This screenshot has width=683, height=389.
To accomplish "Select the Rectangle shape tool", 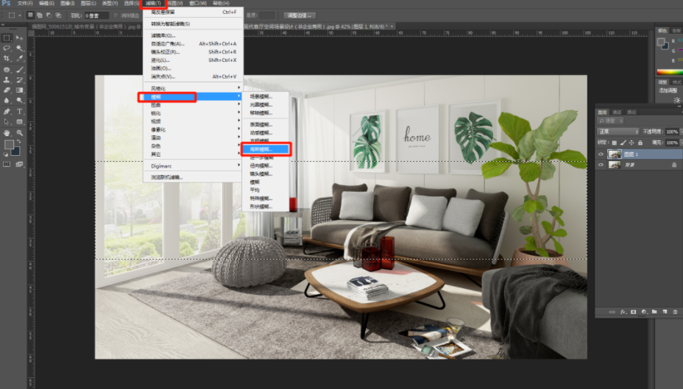I will tap(20, 122).
